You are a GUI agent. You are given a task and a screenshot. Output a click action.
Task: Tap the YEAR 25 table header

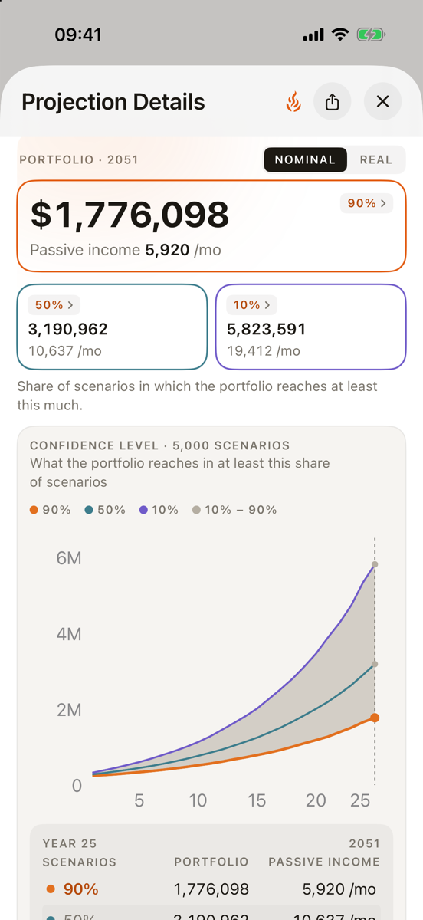[x=70, y=843]
